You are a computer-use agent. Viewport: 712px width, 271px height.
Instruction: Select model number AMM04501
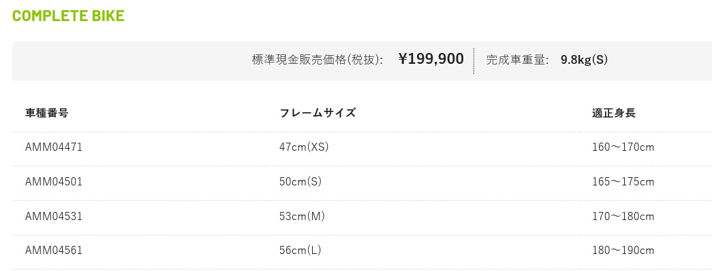click(x=54, y=181)
